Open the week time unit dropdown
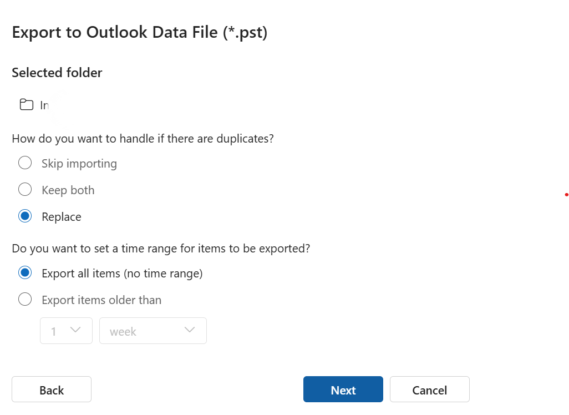Viewport: 569px width, 415px height. (x=153, y=331)
